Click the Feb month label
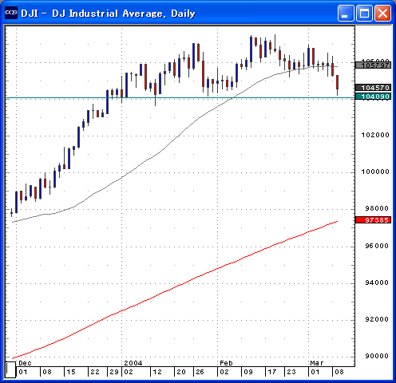The image size is (396, 383). coord(226,363)
